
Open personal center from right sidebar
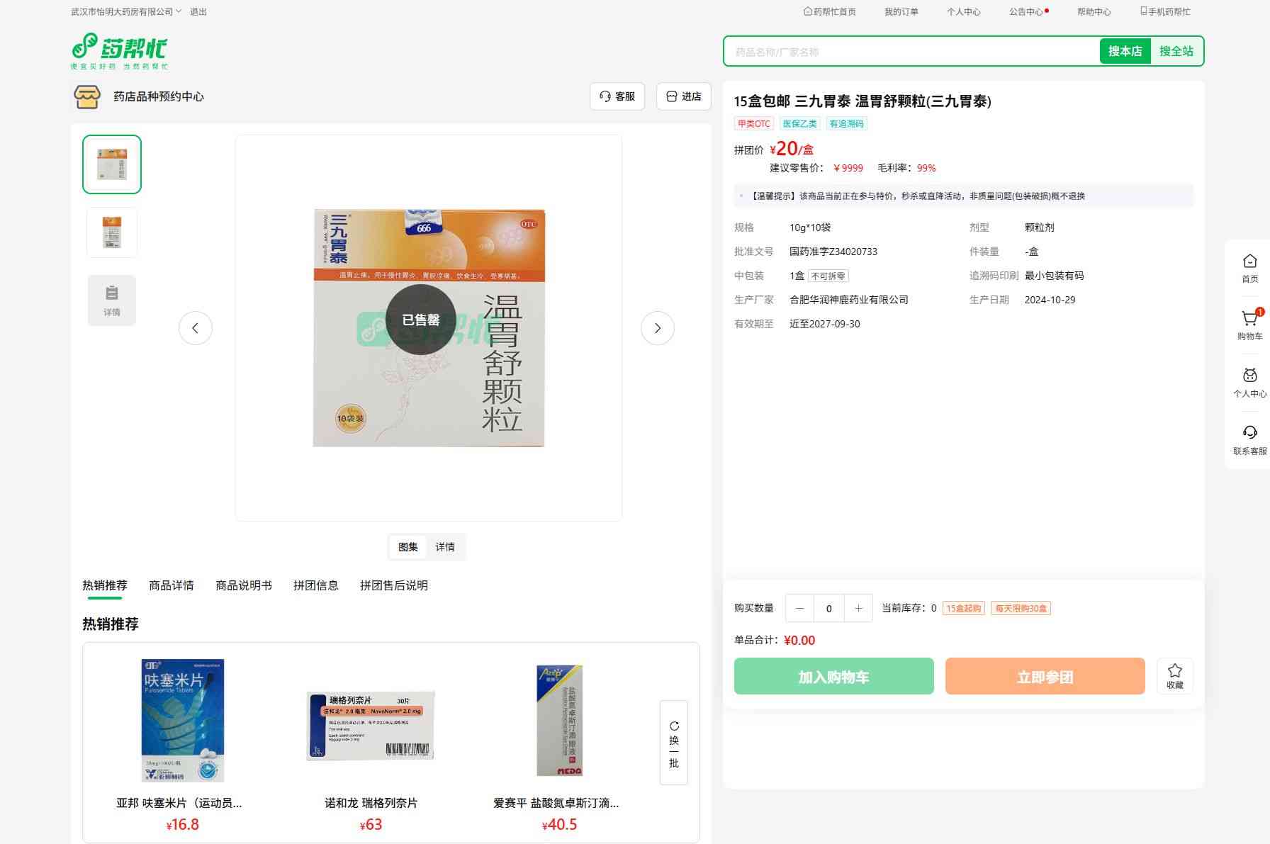click(1249, 383)
